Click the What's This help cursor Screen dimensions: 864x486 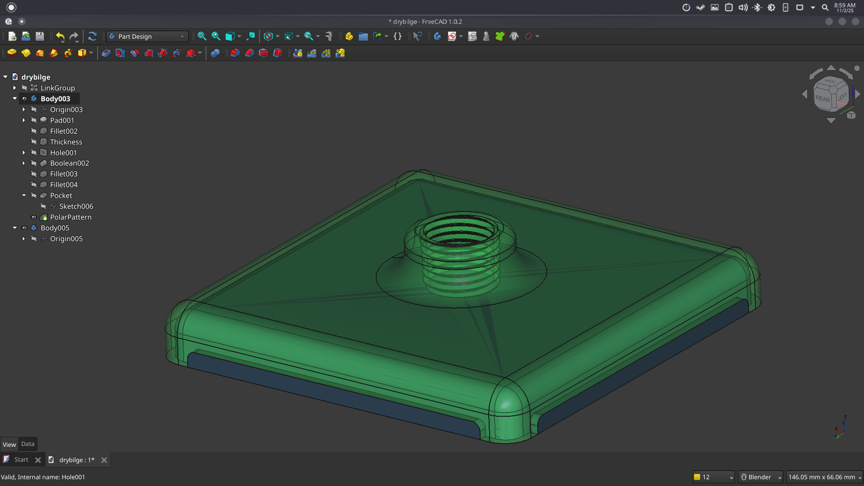click(418, 36)
